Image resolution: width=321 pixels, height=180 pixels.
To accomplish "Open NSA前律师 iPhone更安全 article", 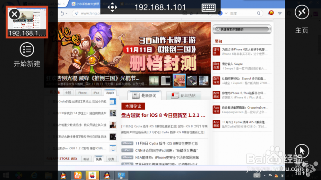I will [167, 158].
